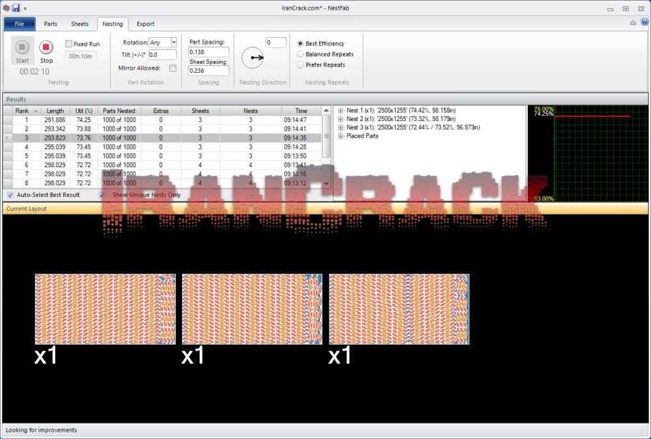The width and height of the screenshot is (651, 439).
Task: Open the Export tab
Action: coord(145,24)
